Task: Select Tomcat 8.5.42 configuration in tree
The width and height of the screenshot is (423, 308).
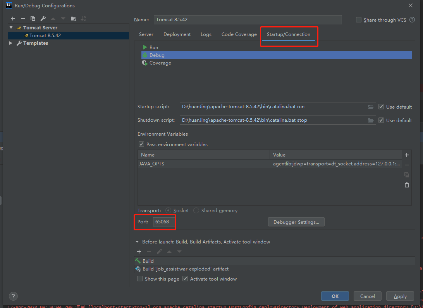Action: click(69, 36)
